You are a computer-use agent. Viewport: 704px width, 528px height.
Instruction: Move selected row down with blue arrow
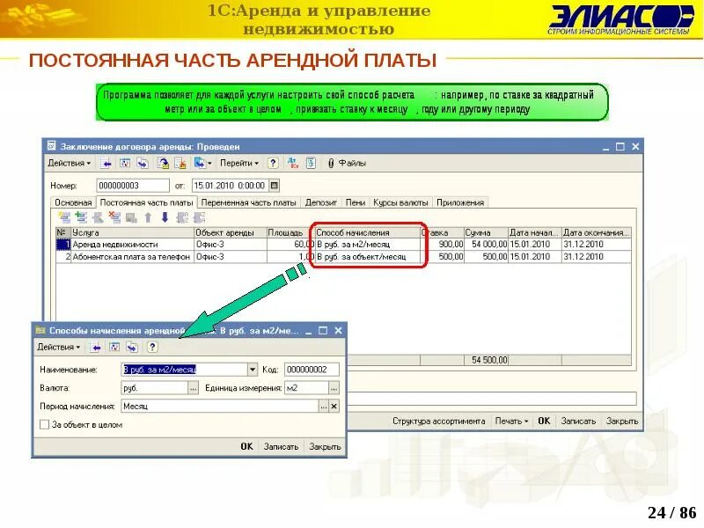coord(165,217)
